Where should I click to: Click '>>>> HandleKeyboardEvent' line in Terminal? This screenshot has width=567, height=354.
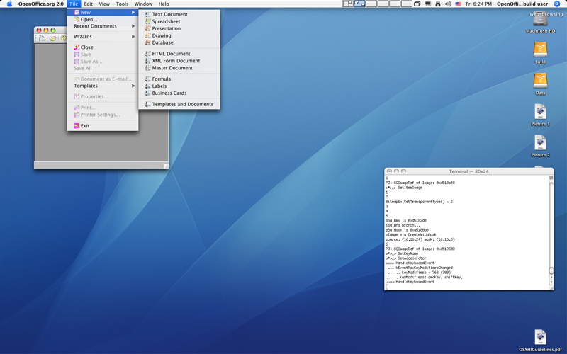[410, 263]
